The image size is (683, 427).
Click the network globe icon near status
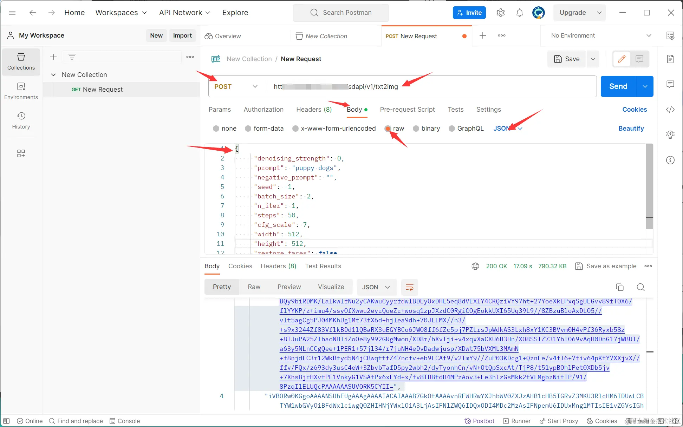pyautogui.click(x=475, y=266)
